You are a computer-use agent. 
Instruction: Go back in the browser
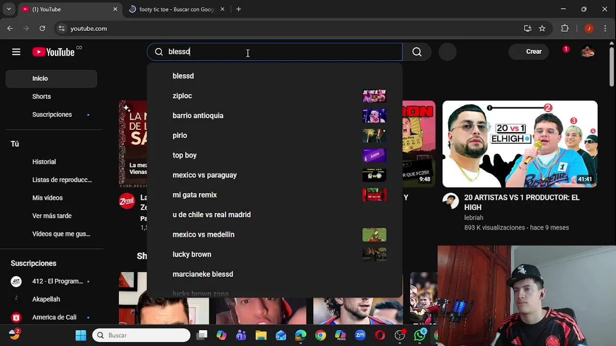coord(10,28)
